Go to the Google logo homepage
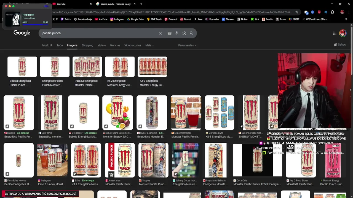This screenshot has height=198, width=353. pyautogui.click(x=22, y=33)
